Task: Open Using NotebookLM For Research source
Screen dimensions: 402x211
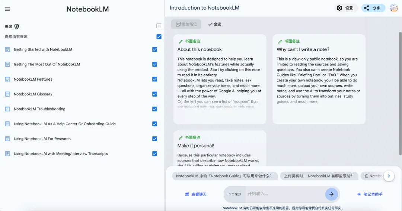Action: click(42, 139)
